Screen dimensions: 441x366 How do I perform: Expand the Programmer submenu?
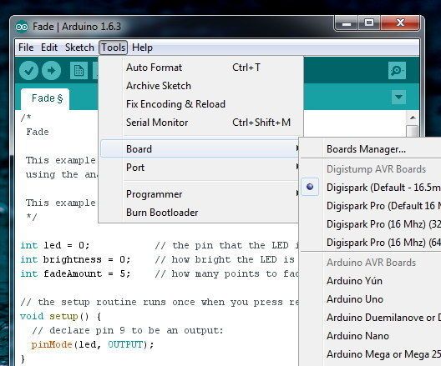(x=200, y=194)
